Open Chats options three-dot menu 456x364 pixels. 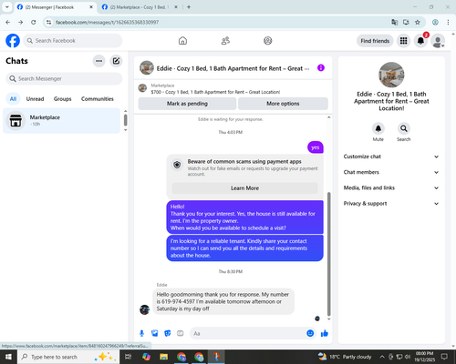98,61
